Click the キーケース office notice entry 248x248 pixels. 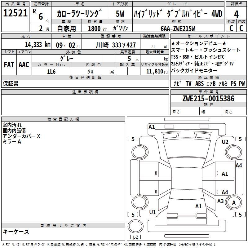click(16, 232)
